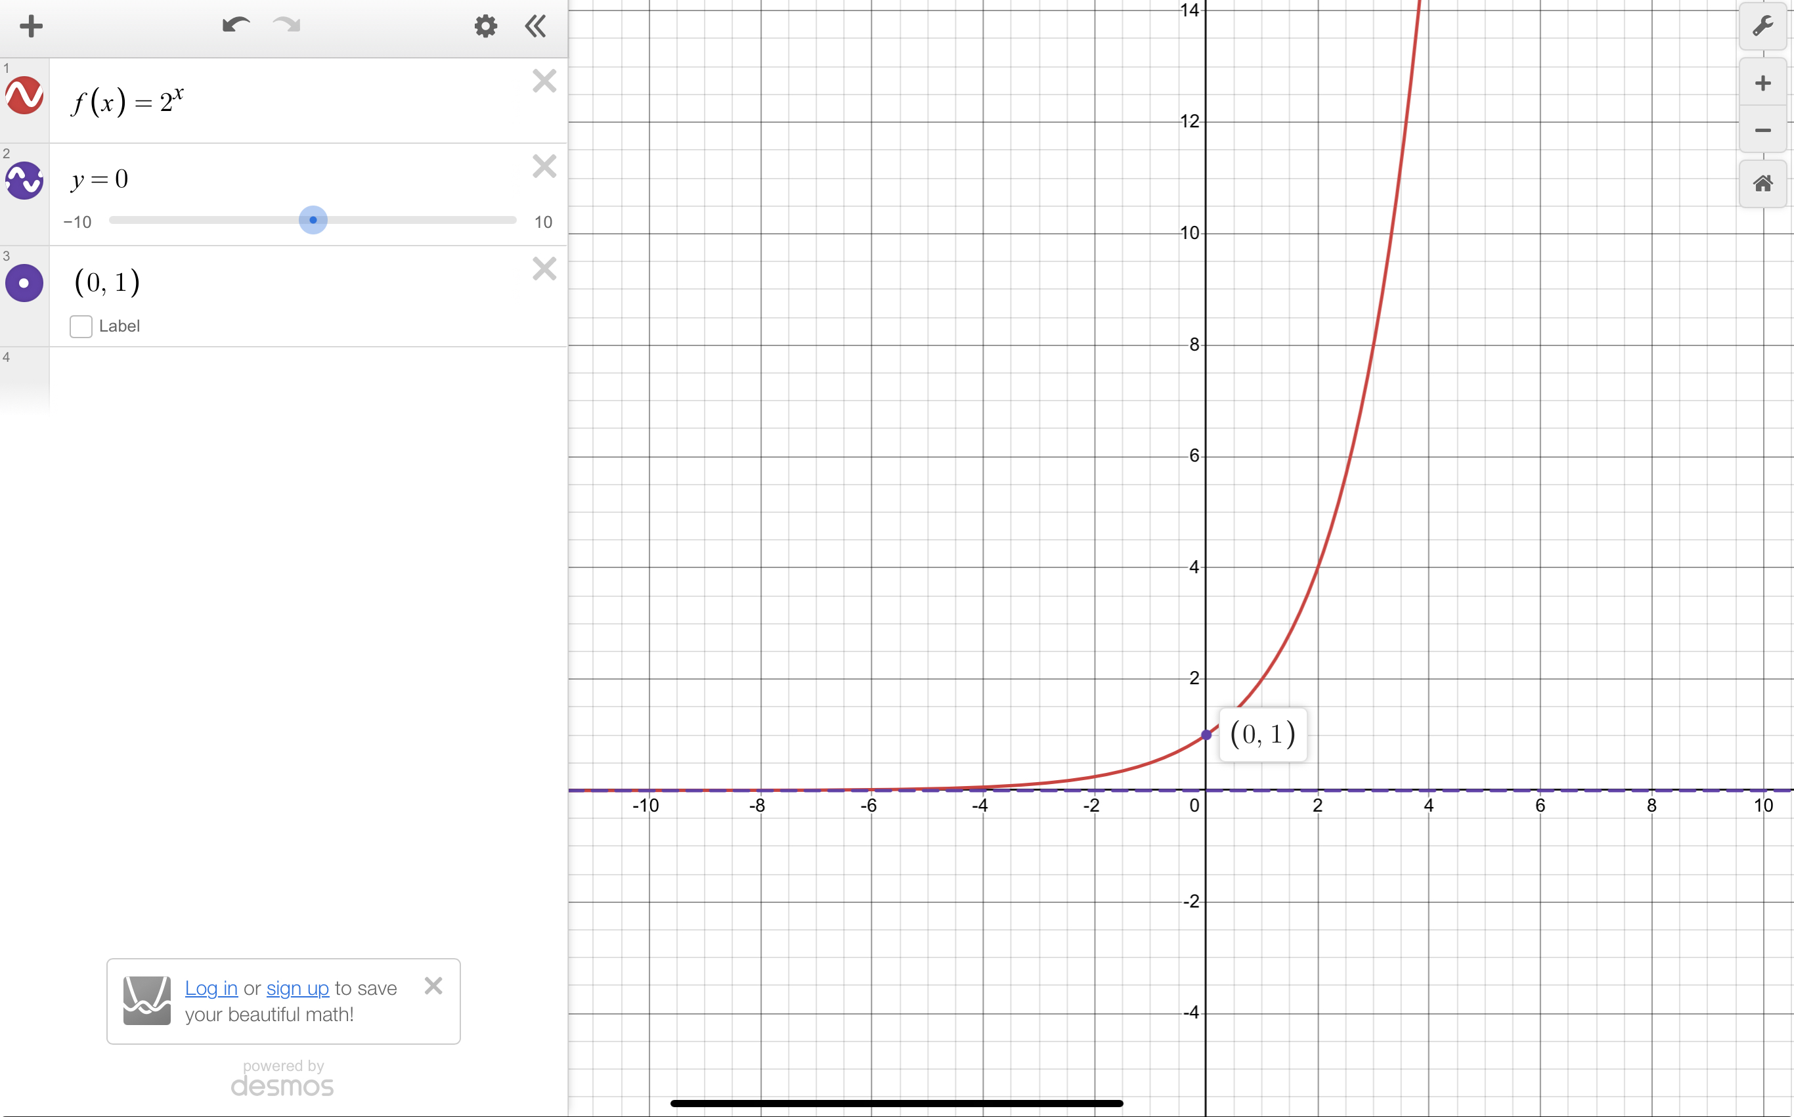Click the redo arrow

286,25
